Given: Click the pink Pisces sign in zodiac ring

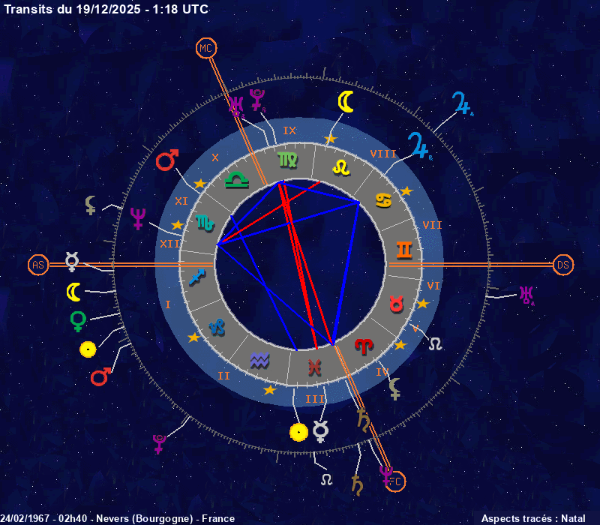Looking at the screenshot, I should (313, 367).
